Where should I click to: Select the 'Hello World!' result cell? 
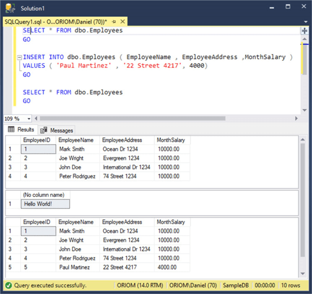45,204
